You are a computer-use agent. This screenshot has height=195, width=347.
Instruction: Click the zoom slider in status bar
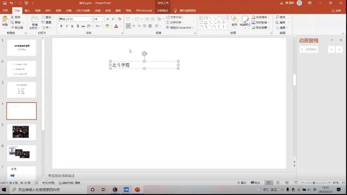[x=314, y=183]
